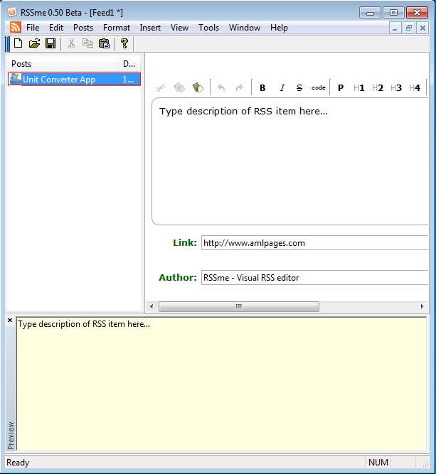436x474 pixels.
Task: Click the Author: label
Action: pos(178,278)
